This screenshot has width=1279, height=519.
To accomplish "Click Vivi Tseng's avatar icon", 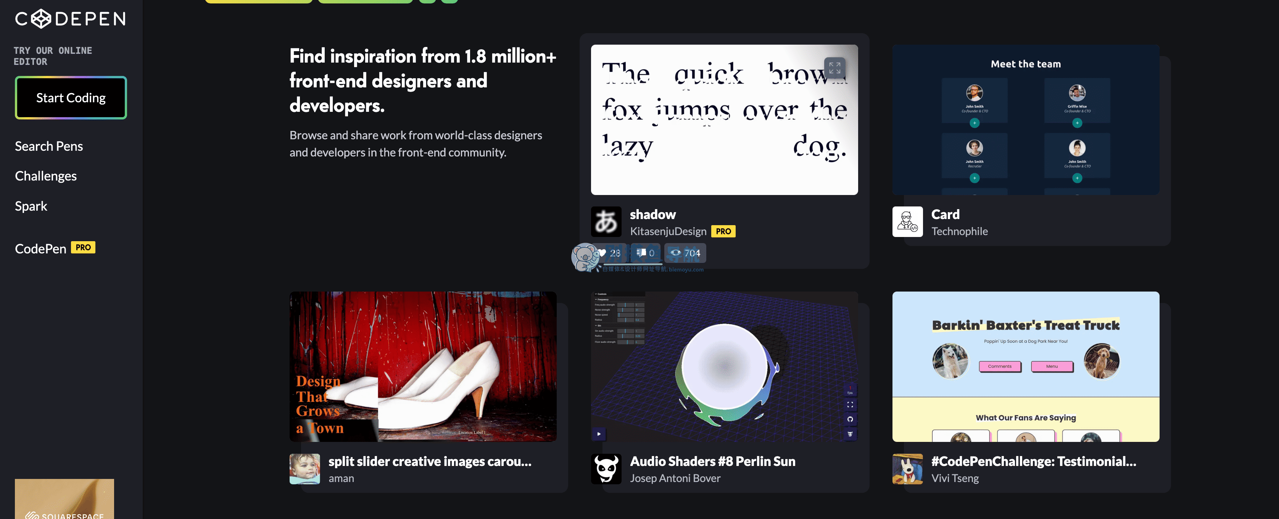I will pos(907,469).
